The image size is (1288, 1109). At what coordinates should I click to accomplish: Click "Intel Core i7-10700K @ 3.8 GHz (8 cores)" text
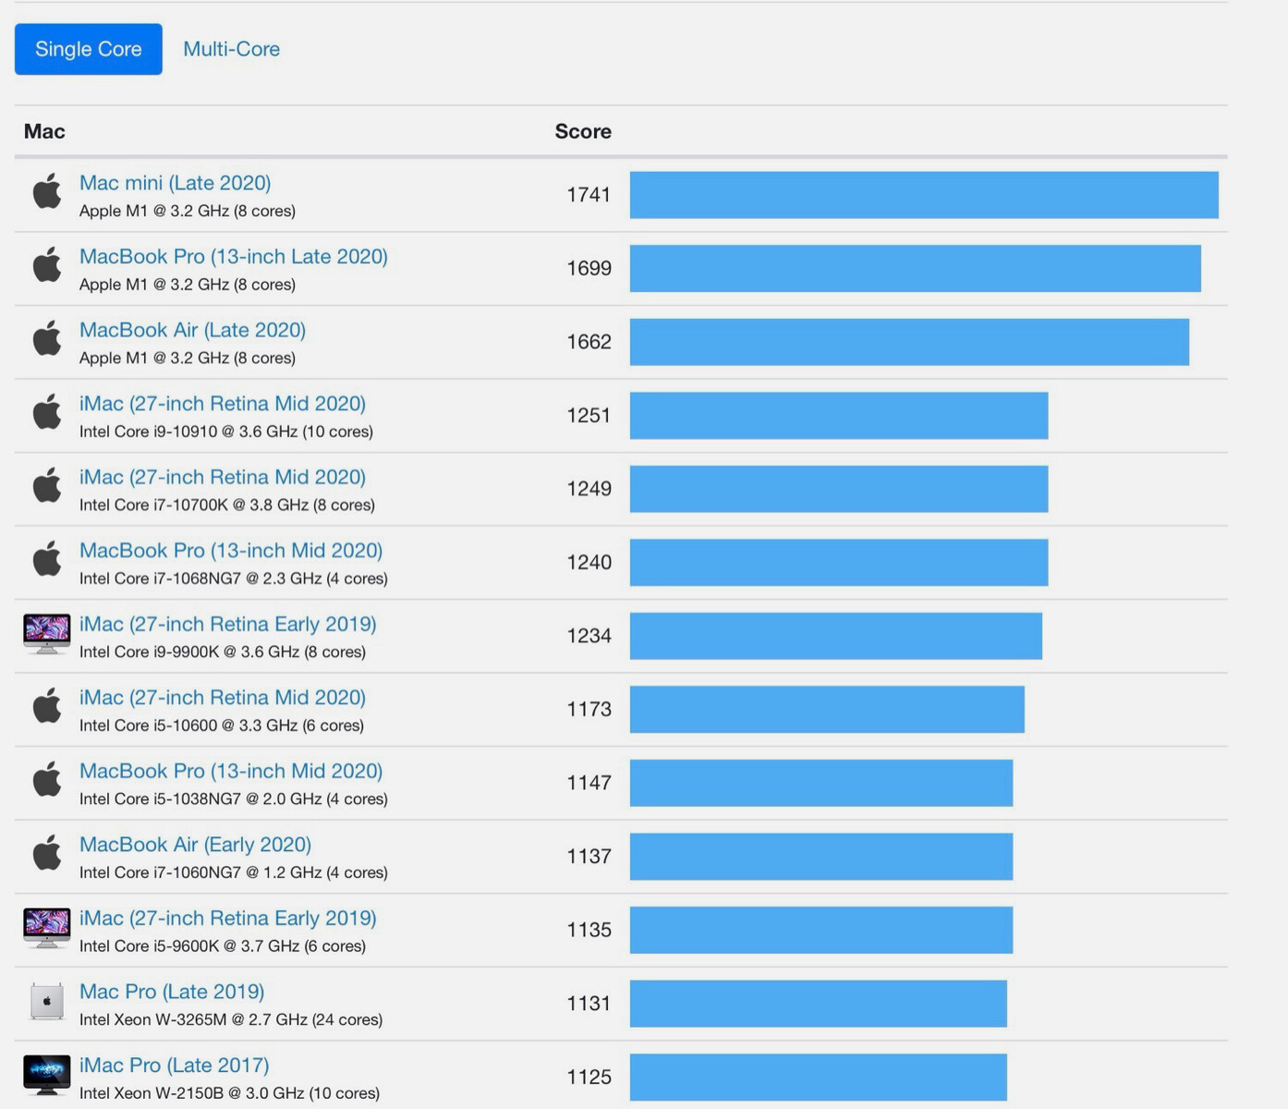pos(227,505)
